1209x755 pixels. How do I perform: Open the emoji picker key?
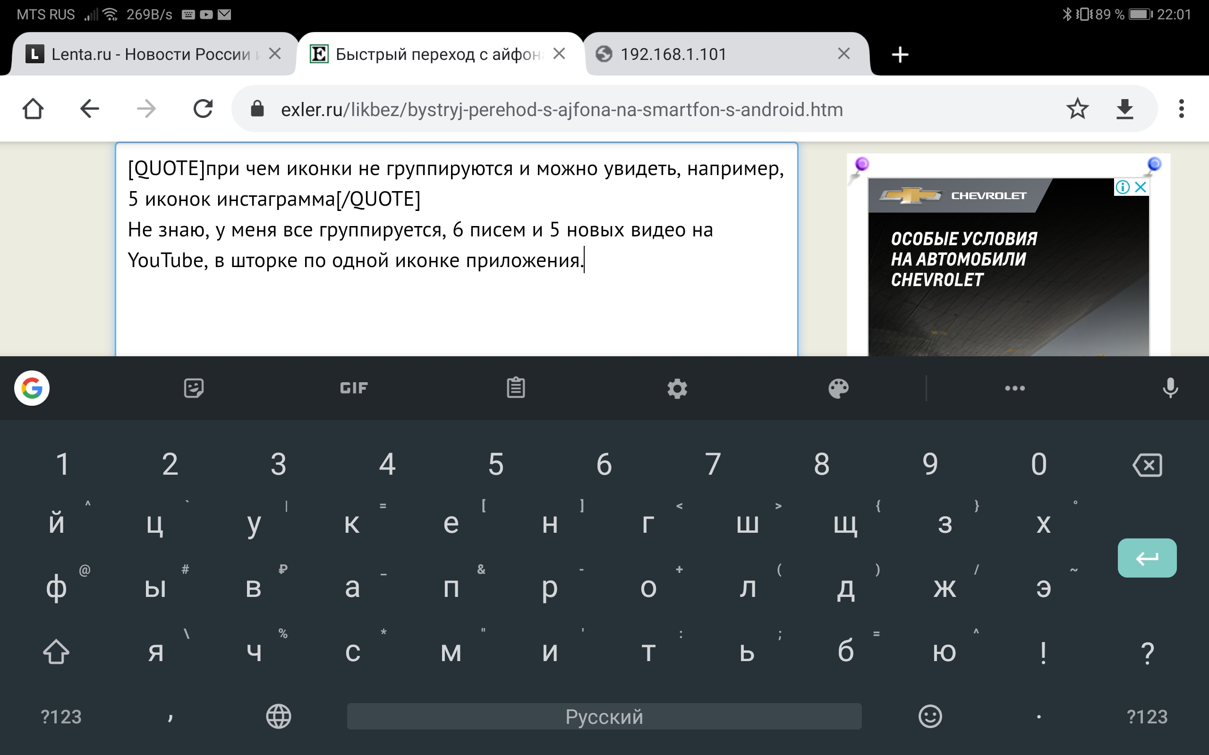point(930,717)
